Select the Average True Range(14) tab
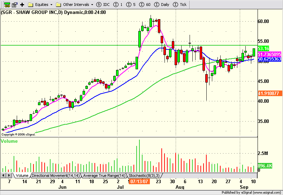The image size is (283, 195). (x=104, y=175)
